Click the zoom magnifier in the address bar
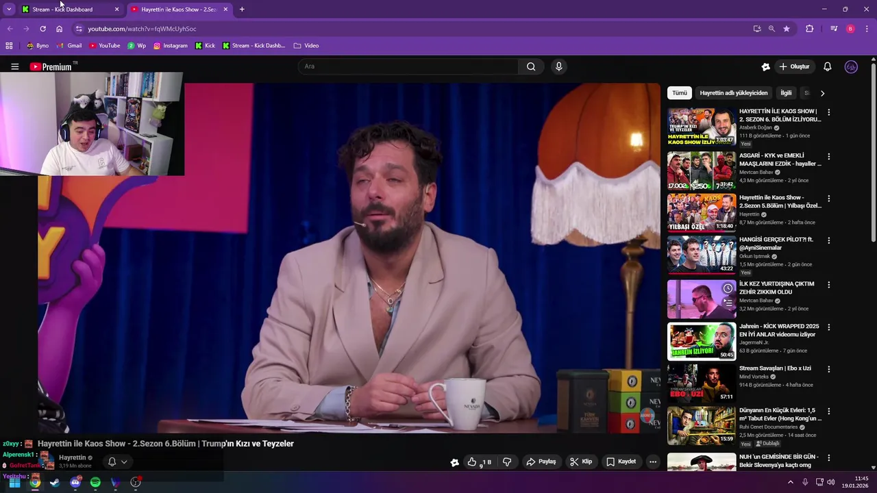This screenshot has height=493, width=877. pos(771,29)
